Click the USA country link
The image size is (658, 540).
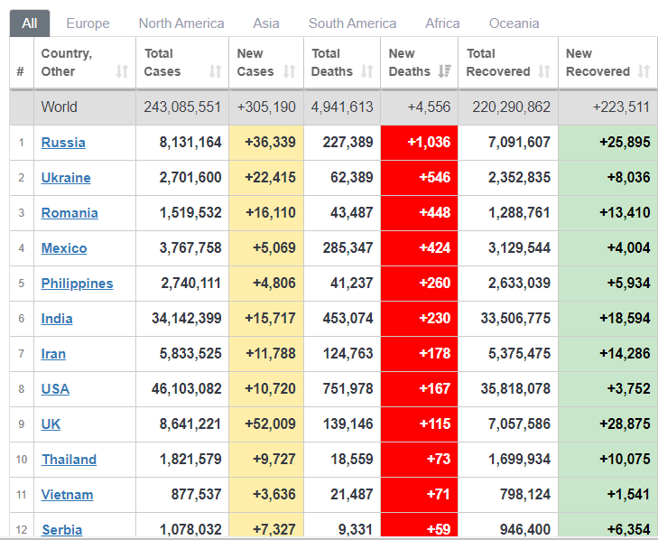tap(55, 389)
